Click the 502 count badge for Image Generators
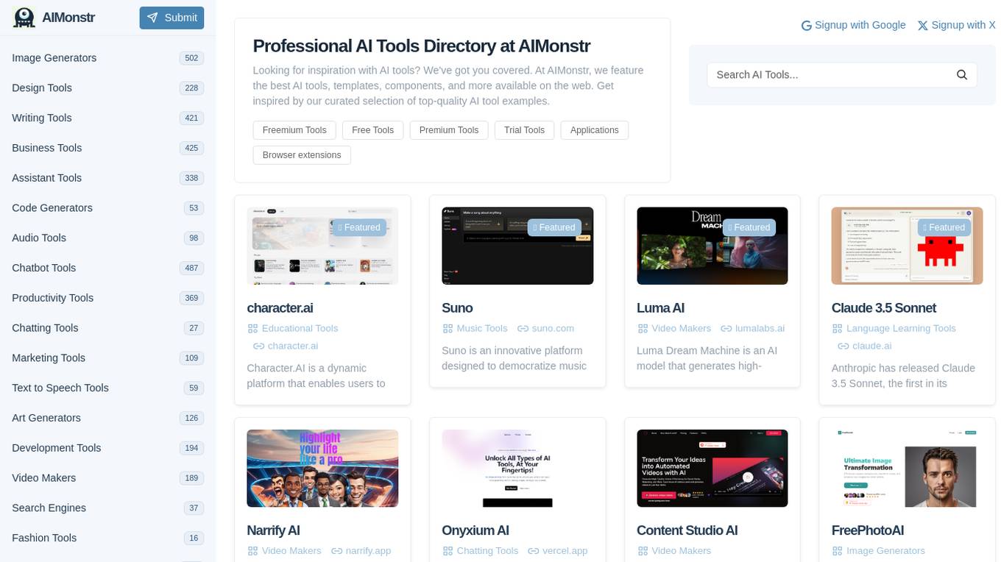Viewport: 1001px width, 562px height. tap(191, 58)
